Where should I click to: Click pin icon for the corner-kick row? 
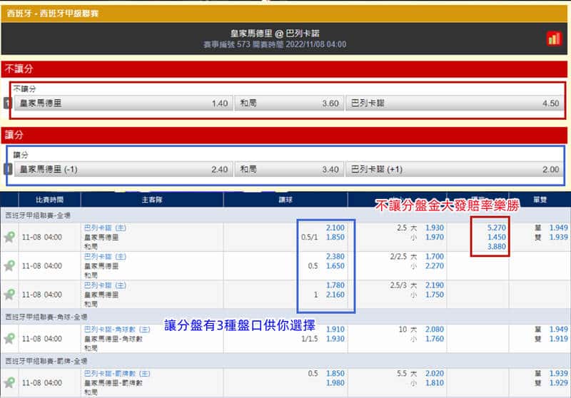(x=9, y=339)
